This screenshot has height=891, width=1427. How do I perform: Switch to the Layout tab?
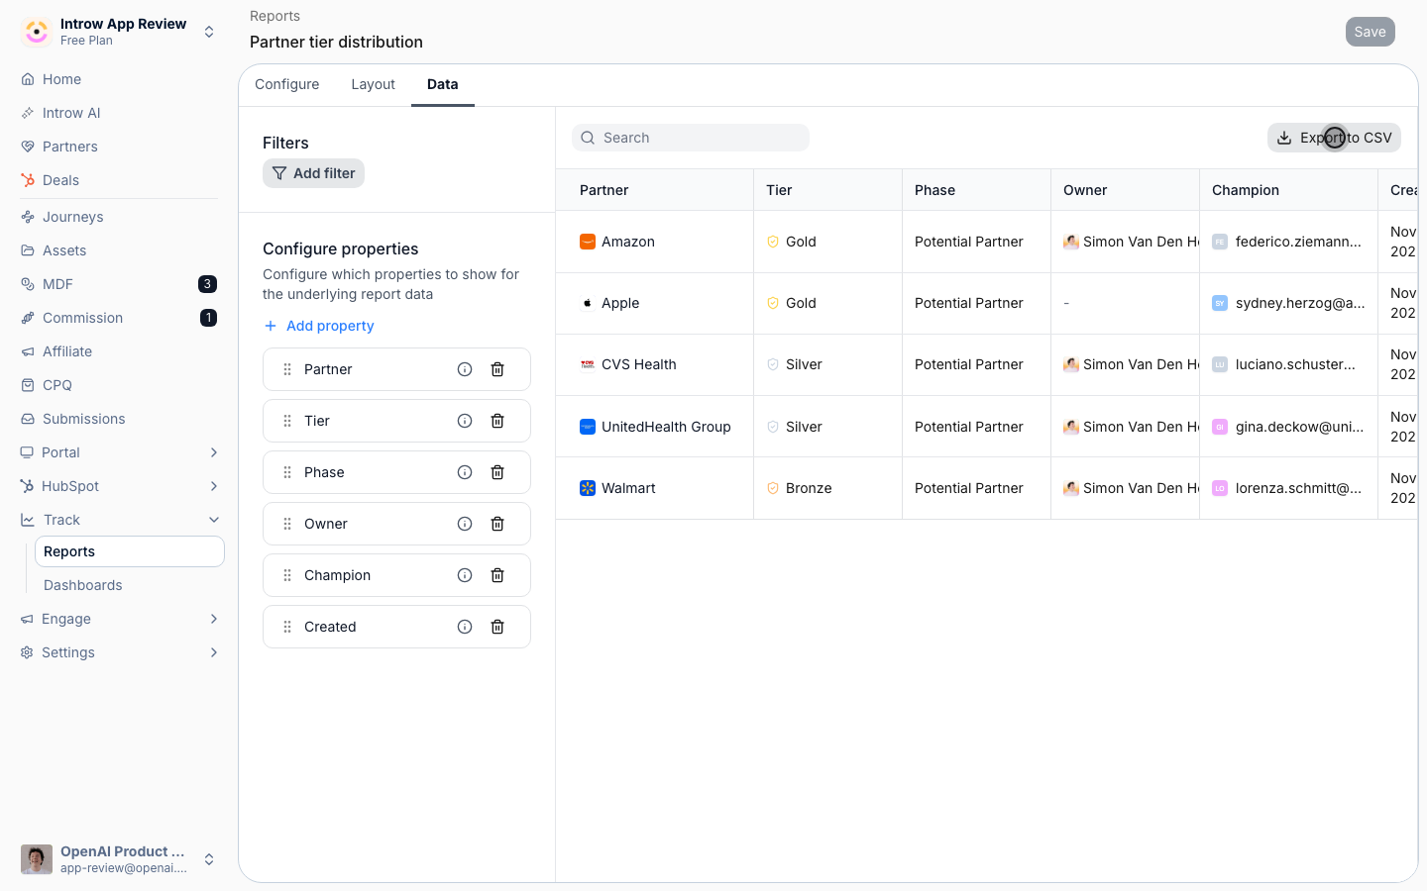tap(374, 84)
